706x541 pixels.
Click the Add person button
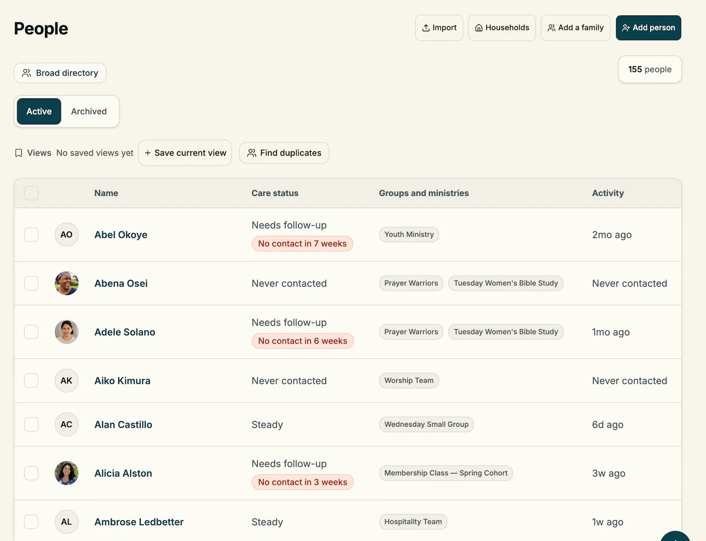648,28
